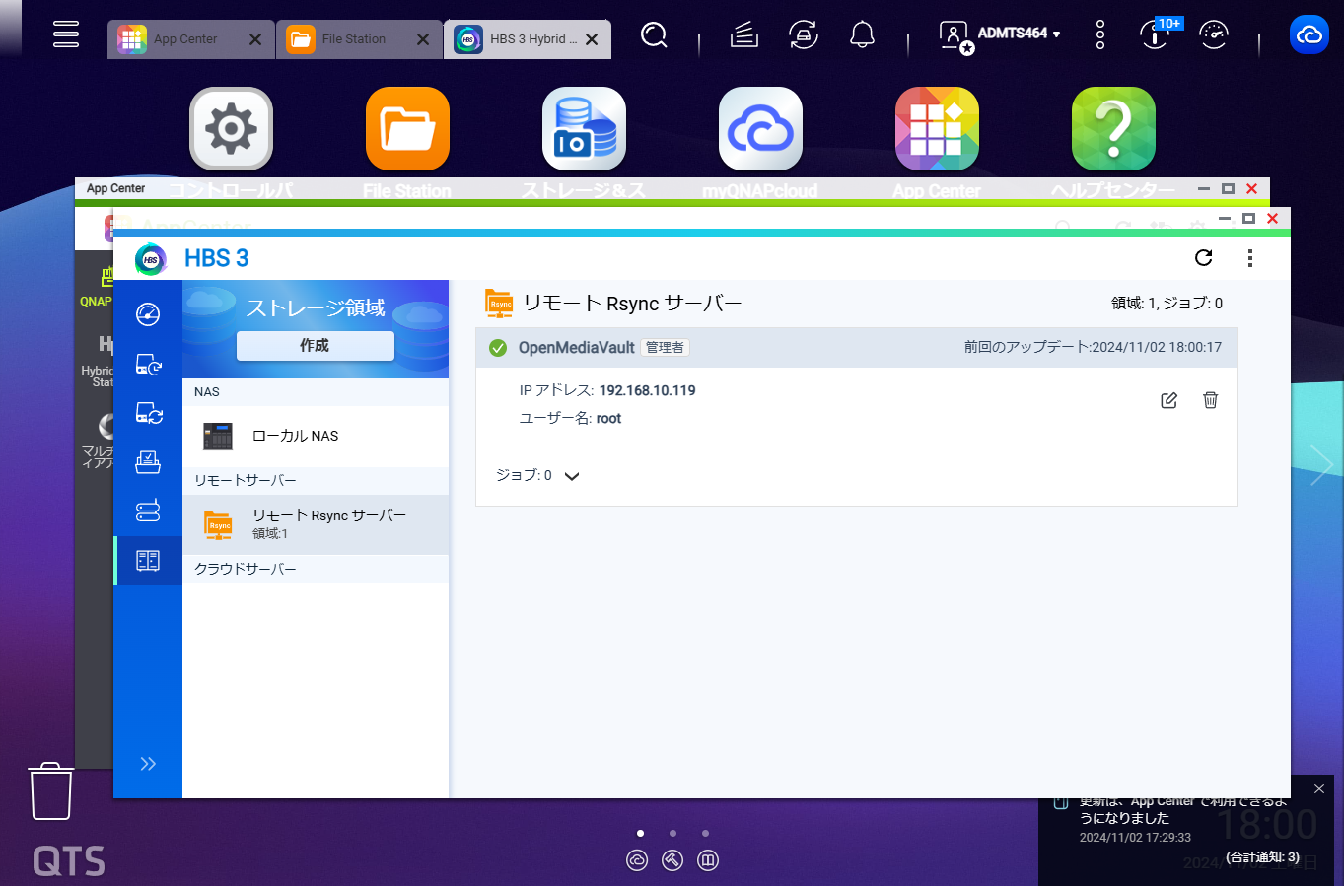Image resolution: width=1344 pixels, height=886 pixels.
Task: Click the hammer utility icon at desktop bottom
Action: pos(672,860)
